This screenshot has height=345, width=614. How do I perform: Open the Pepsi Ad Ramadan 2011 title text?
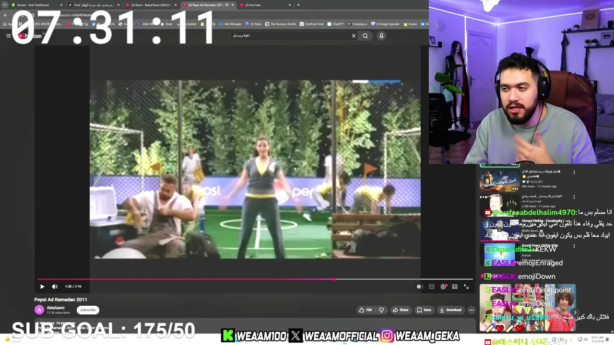(60, 299)
